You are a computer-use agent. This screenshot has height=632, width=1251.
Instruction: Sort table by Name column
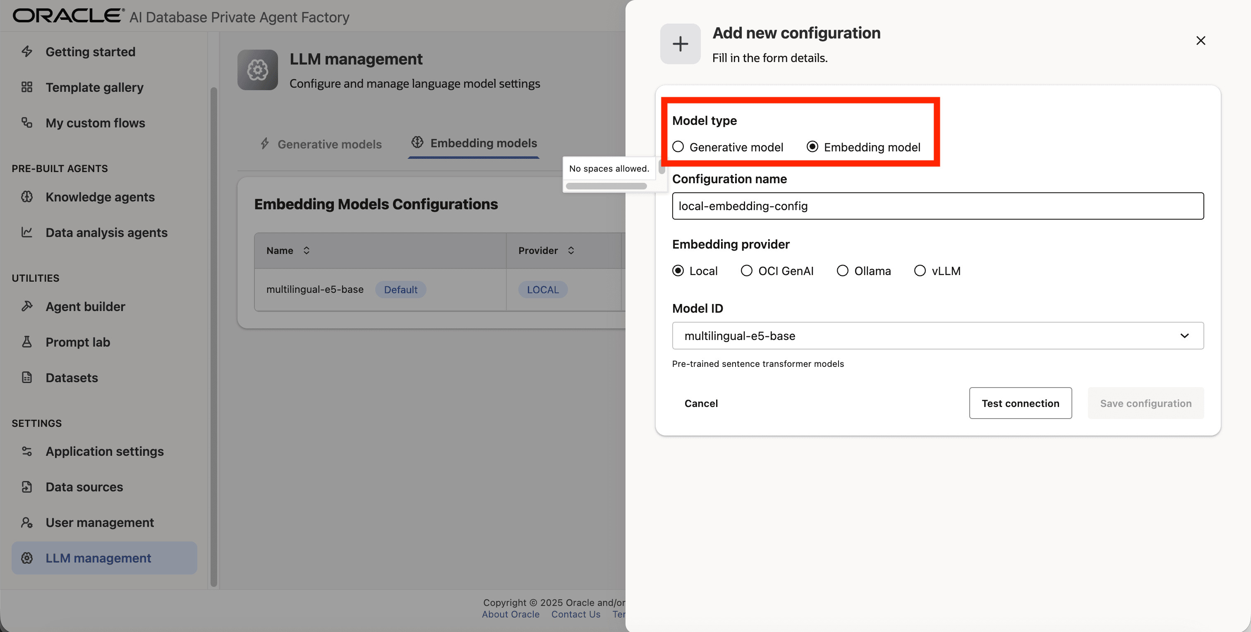(307, 251)
